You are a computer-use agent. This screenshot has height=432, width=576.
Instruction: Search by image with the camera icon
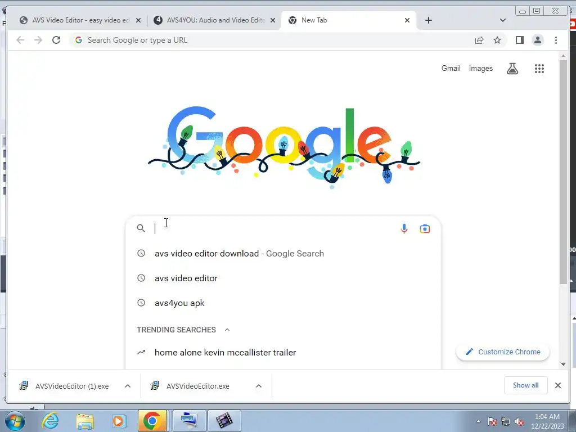[x=425, y=228]
